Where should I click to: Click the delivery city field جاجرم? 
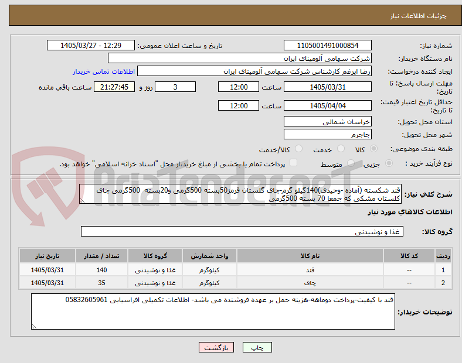pos(327,135)
